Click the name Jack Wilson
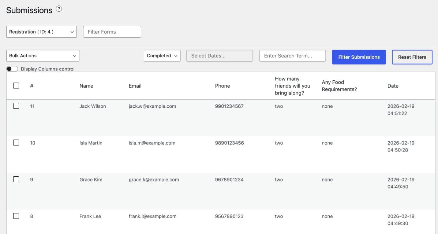 coord(93,106)
